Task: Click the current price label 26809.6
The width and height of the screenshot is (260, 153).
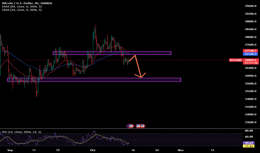Action: click(251, 60)
